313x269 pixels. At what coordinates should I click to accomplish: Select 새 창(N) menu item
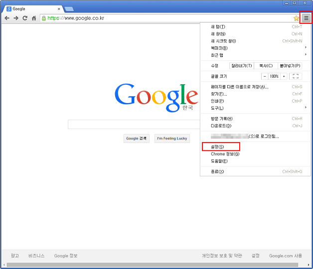click(255, 34)
